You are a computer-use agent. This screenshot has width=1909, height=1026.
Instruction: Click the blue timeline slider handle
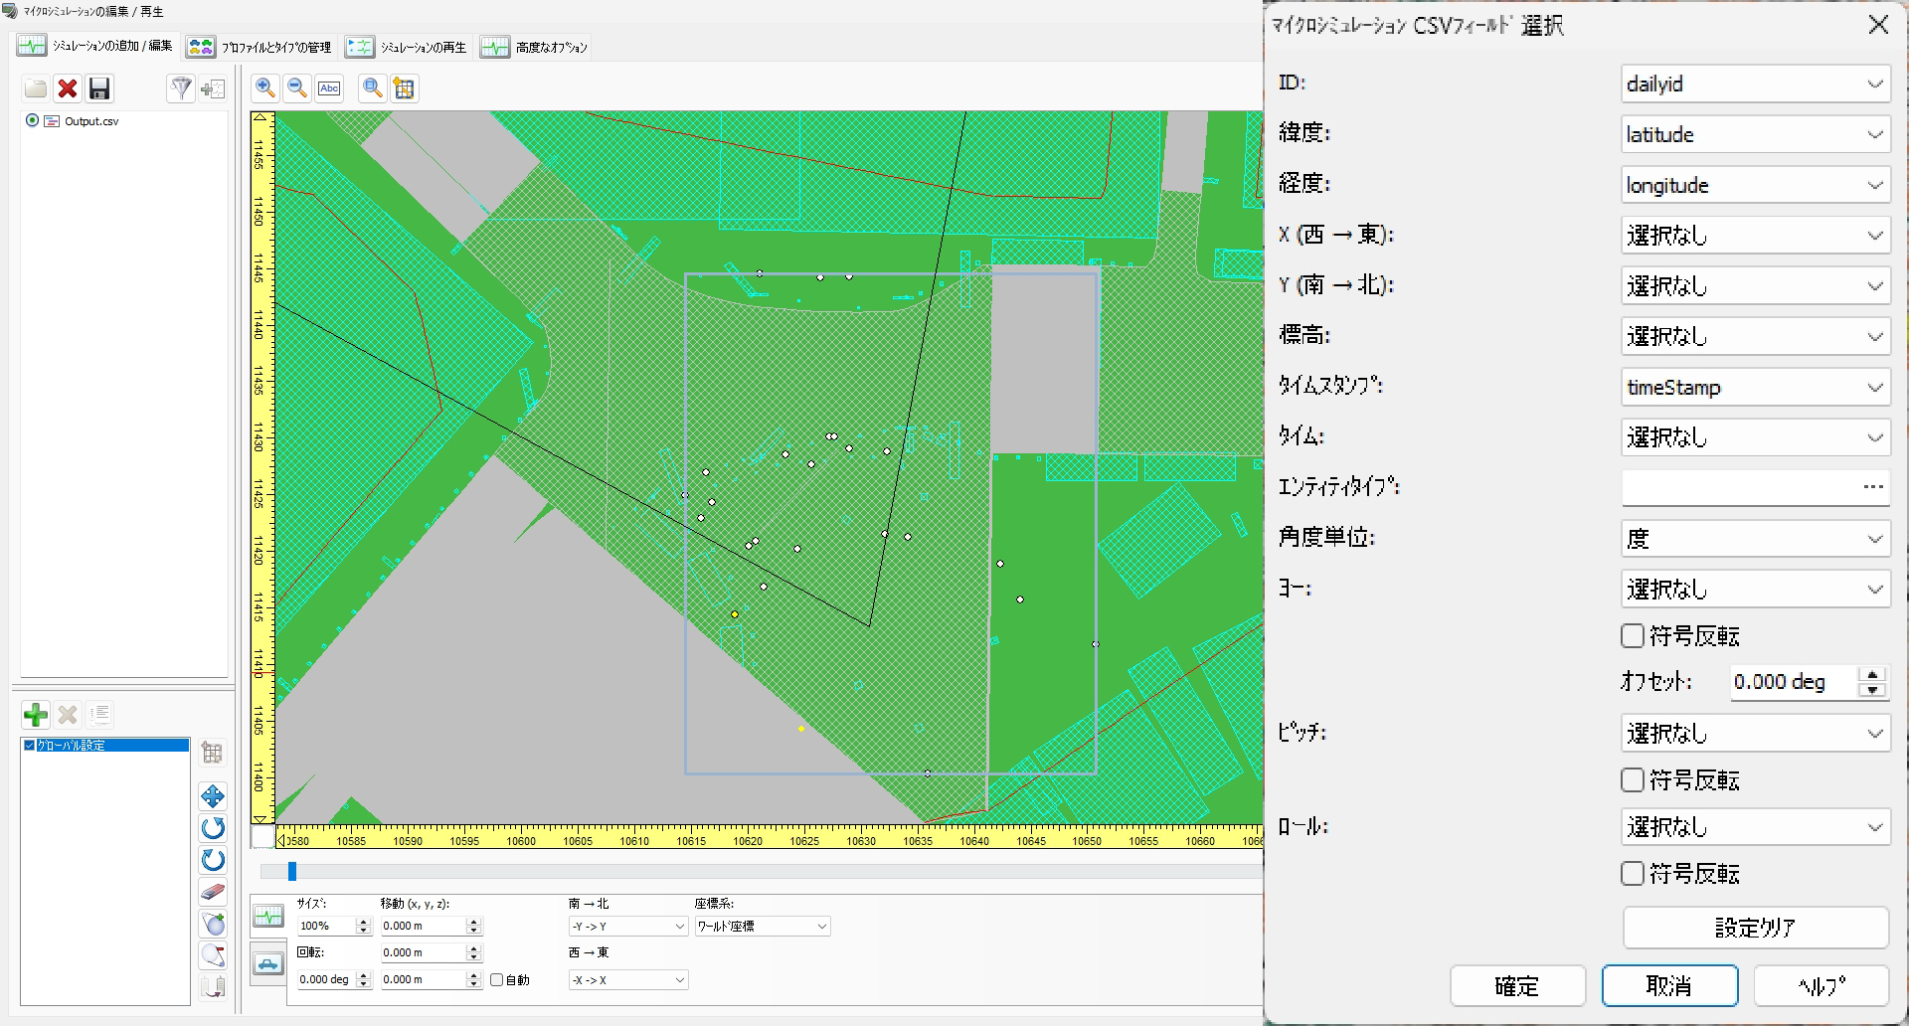(x=292, y=871)
